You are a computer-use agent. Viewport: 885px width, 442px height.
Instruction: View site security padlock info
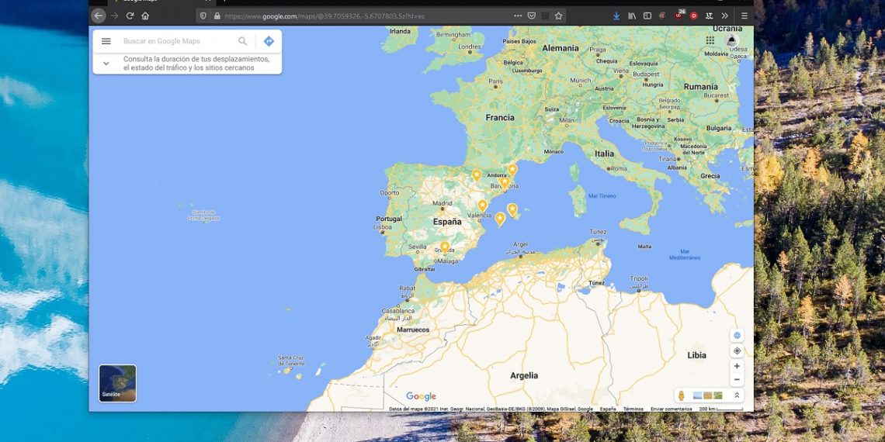click(x=217, y=16)
